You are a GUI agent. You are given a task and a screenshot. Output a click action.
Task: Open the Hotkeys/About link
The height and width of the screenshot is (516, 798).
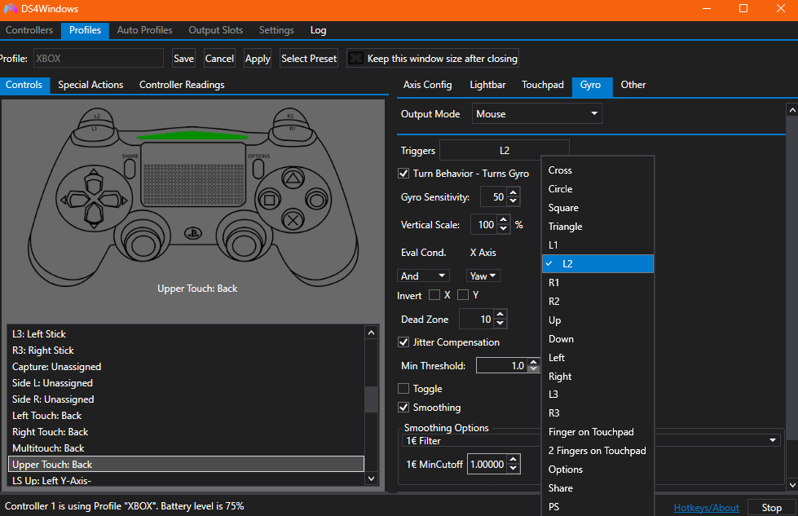click(706, 508)
